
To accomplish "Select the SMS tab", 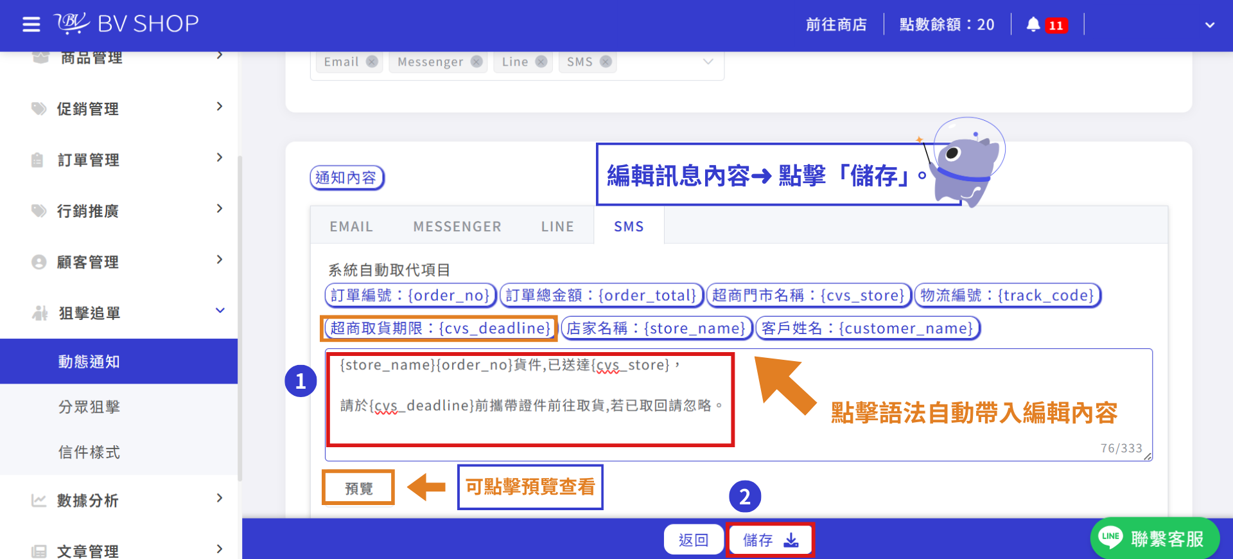I will (629, 226).
